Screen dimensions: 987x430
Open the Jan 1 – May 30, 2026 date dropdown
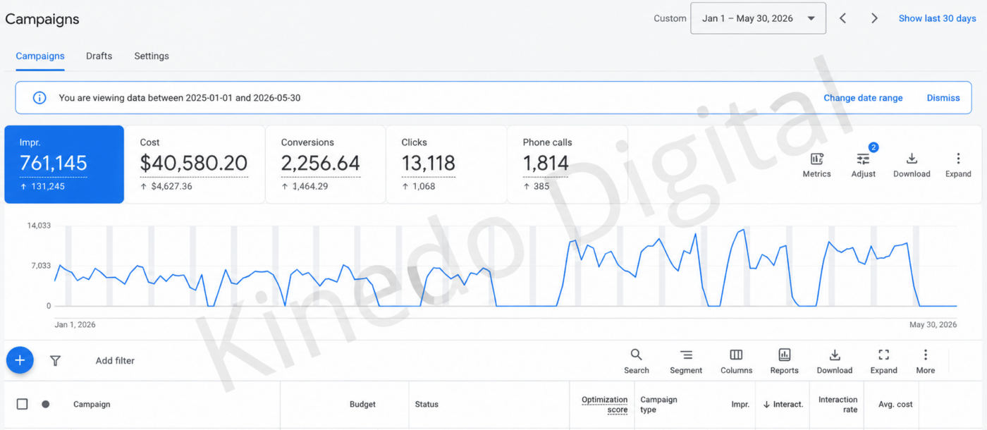click(758, 18)
